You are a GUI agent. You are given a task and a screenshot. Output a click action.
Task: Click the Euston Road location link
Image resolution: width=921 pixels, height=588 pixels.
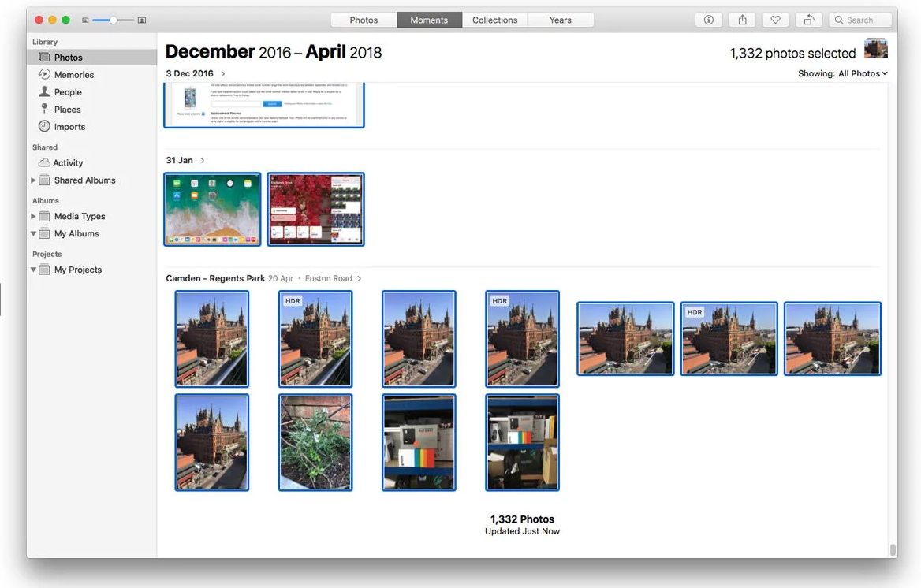coord(328,278)
